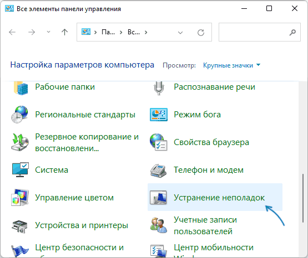Open Региональные стандарты link
The image size is (308, 258).
tap(85, 115)
